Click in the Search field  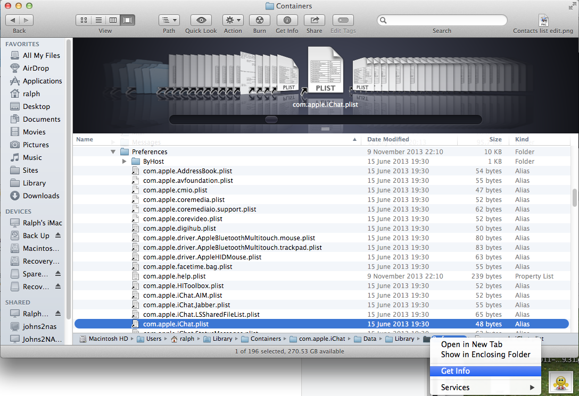[x=442, y=20]
